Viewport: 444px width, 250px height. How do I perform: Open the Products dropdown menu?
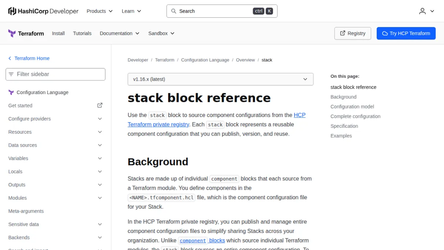100,11
